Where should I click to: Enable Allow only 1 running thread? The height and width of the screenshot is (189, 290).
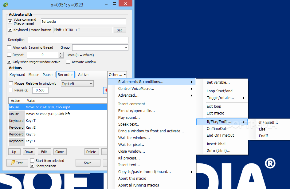[x=9, y=47]
